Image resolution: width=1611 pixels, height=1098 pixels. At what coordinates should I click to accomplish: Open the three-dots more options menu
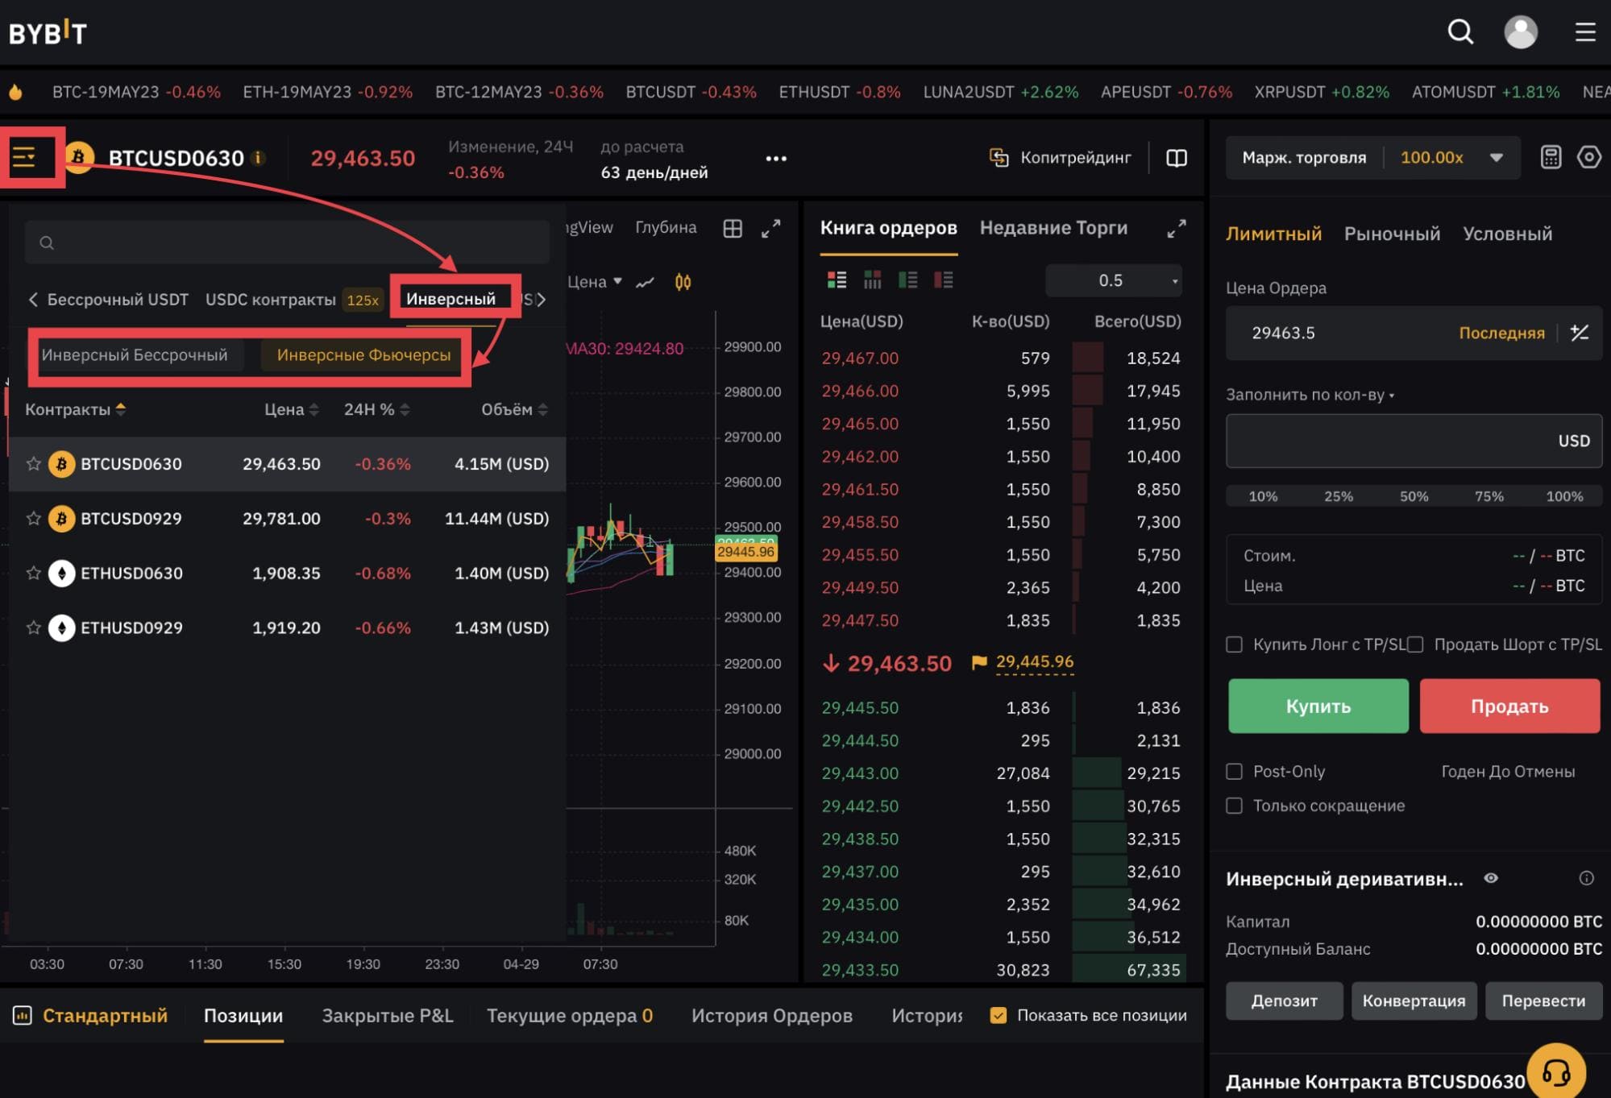776,159
